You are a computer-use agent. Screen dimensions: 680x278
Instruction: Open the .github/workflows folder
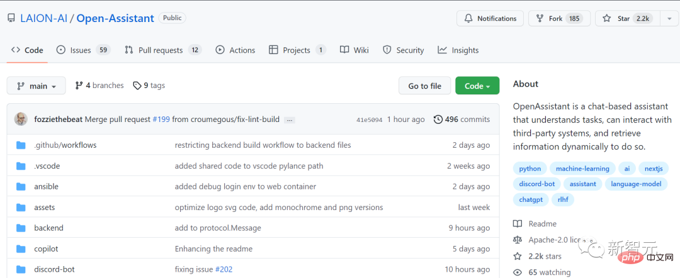65,145
